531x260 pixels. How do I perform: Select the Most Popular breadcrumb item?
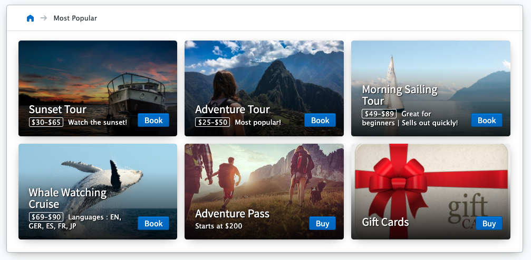75,18
